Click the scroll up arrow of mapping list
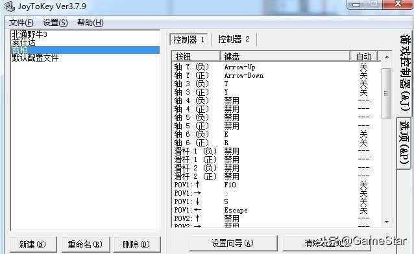The image size is (414, 254). (387, 57)
